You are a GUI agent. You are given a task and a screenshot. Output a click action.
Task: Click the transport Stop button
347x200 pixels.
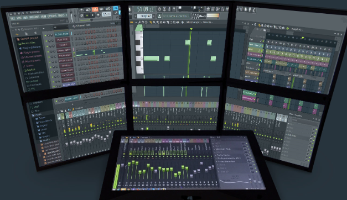tap(93, 15)
